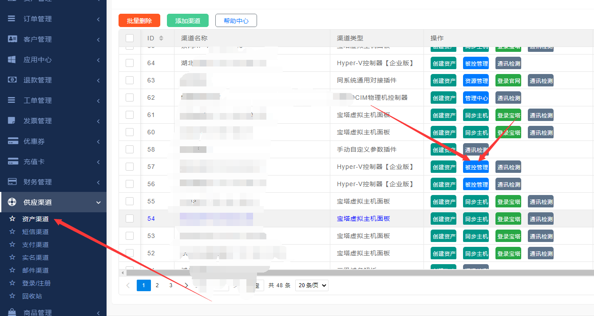Screen dimensions: 594x316
Task: Click the 供应渠道 lifebuoy icon
Action: click(x=12, y=202)
